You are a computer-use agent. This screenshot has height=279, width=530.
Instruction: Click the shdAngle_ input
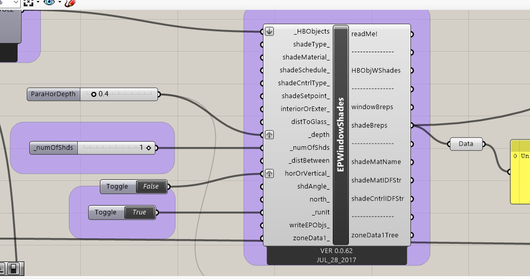click(x=313, y=187)
